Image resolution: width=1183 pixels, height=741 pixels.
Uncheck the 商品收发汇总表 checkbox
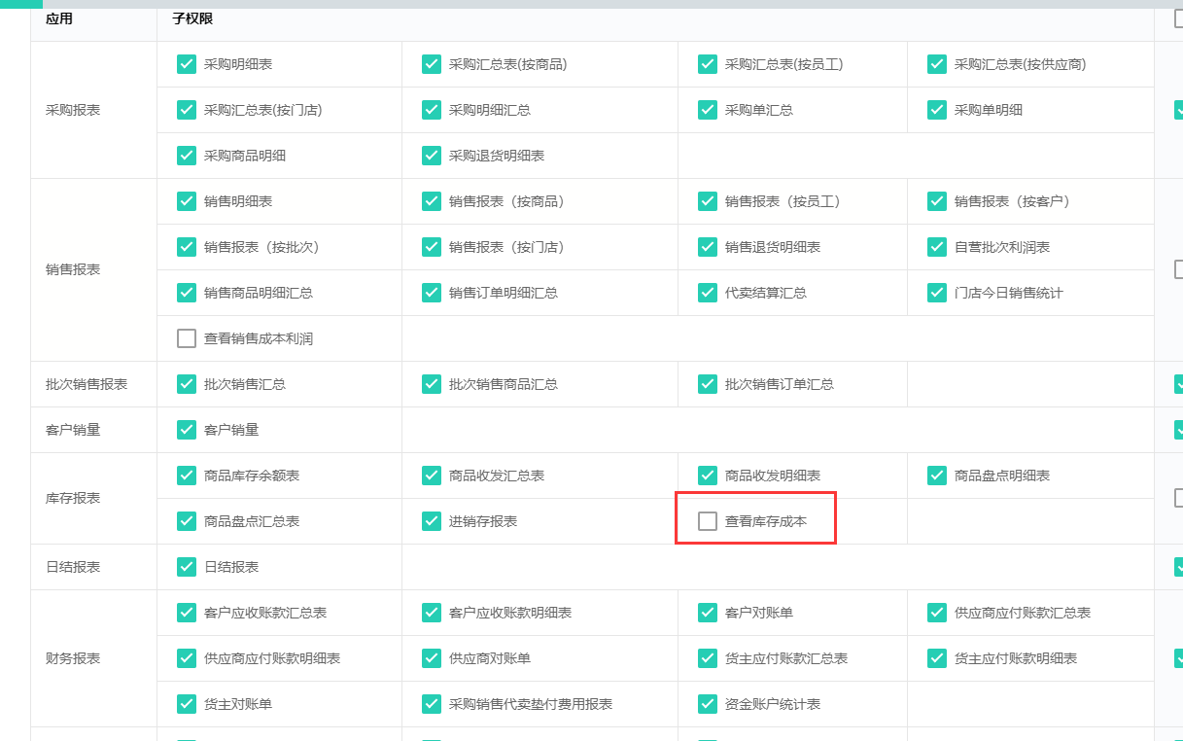click(x=432, y=476)
